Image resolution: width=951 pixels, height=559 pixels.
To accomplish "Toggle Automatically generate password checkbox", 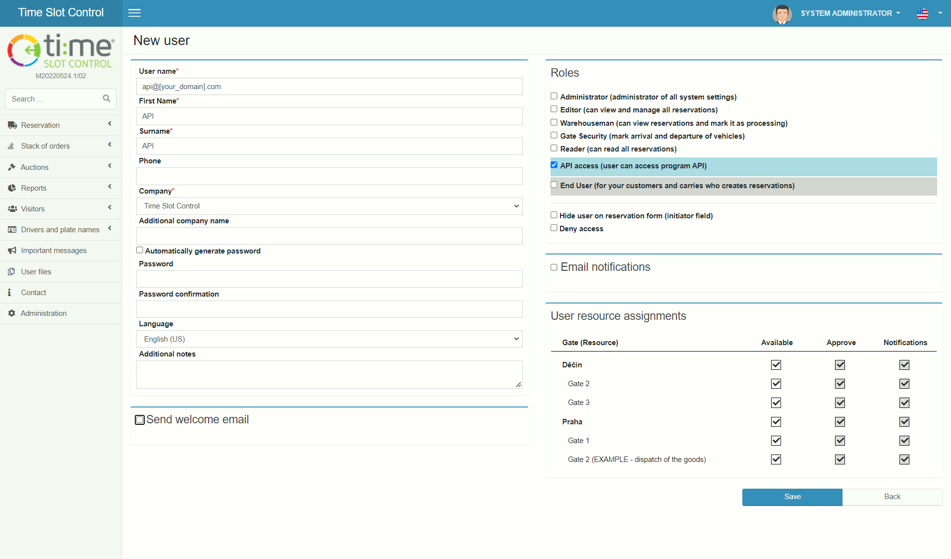I will click(140, 251).
